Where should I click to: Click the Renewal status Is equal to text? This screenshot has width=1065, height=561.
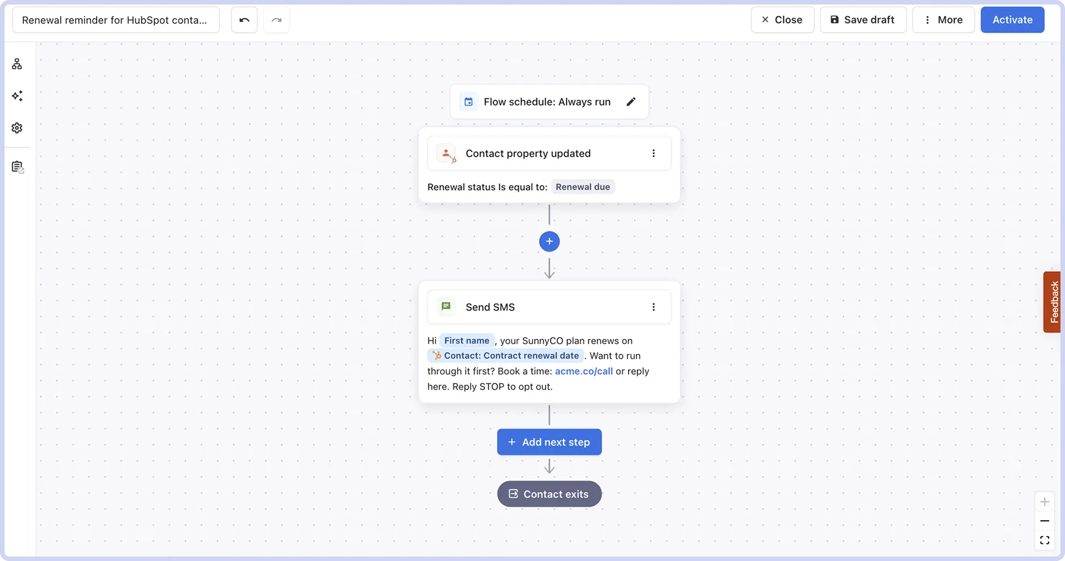pyautogui.click(x=487, y=187)
